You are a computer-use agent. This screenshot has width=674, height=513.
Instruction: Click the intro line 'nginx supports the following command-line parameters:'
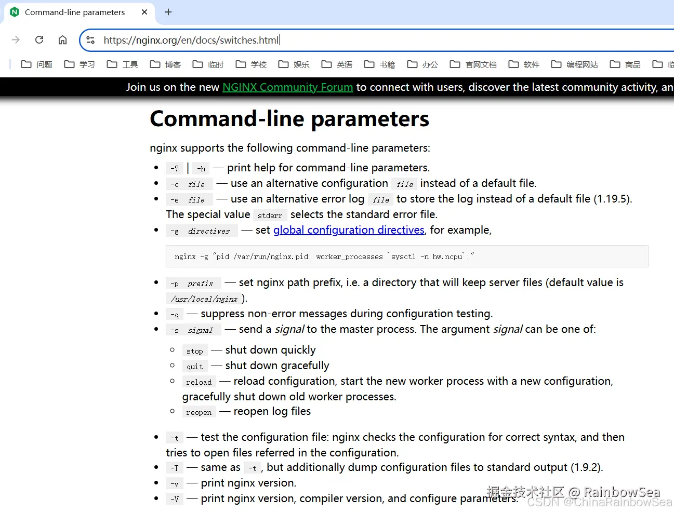tap(290, 148)
